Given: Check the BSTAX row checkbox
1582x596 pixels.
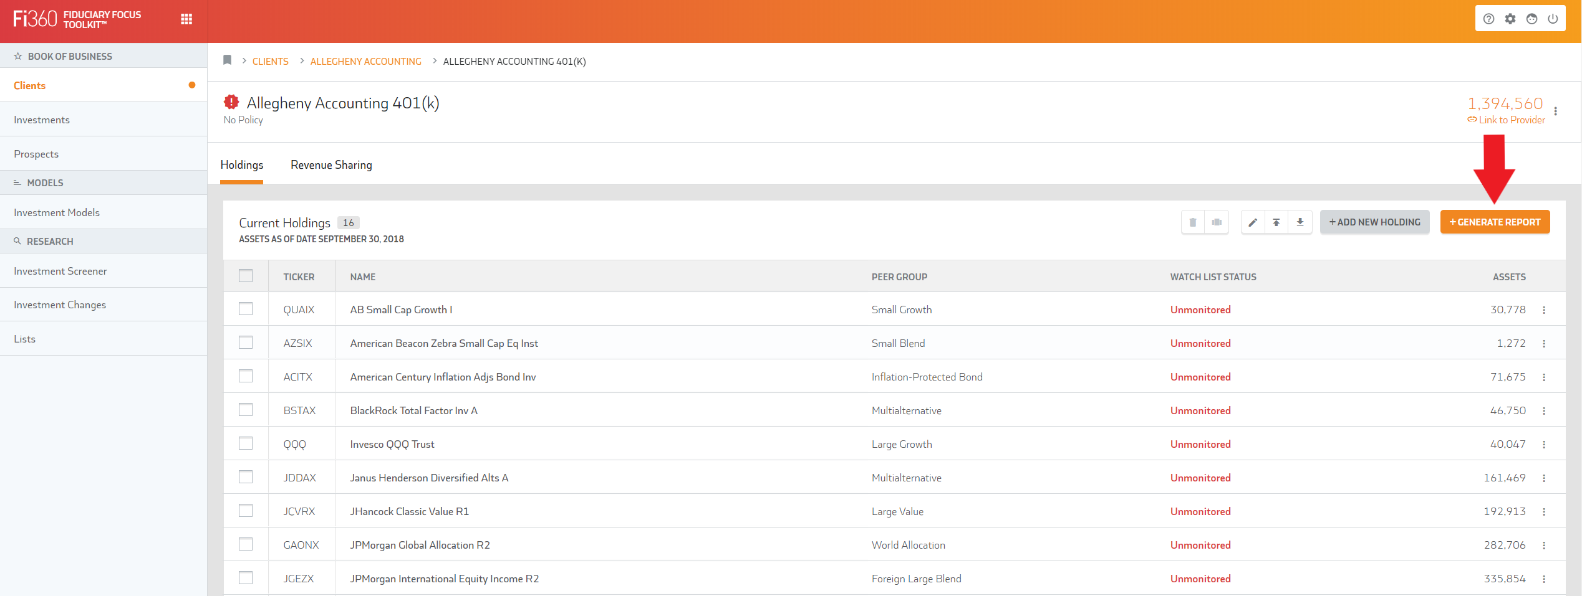Looking at the screenshot, I should point(246,410).
